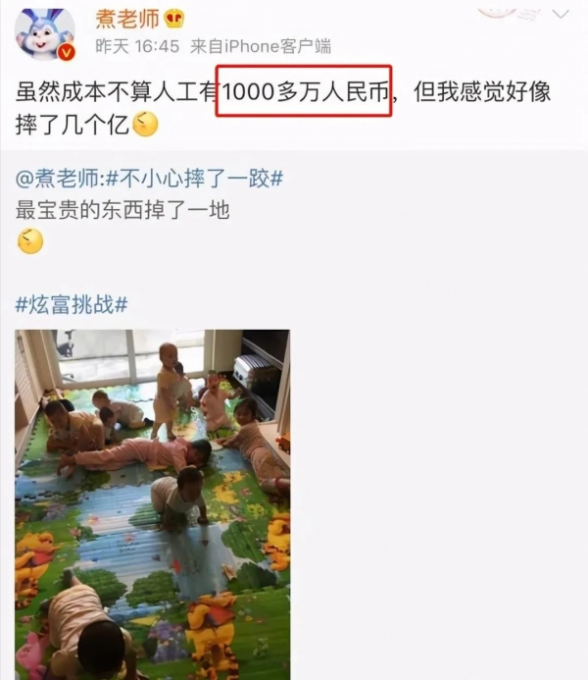Open the play mat photo thumbnail
Image resolution: width=588 pixels, height=680 pixels.
pos(153,504)
